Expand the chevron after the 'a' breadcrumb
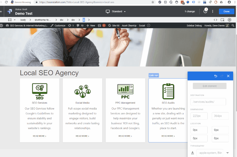The image size is (237, 157). pos(89,20)
